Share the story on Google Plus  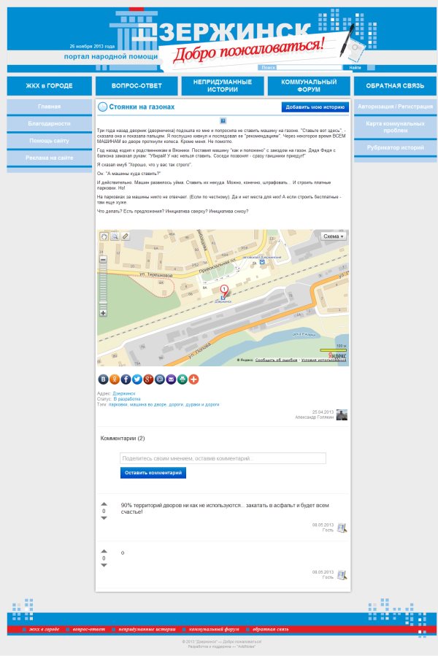(x=148, y=379)
